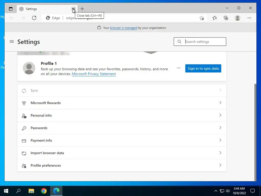Viewport: 261px width, 196px height.
Task: Click the Payment info card icon
Action: tap(24, 141)
